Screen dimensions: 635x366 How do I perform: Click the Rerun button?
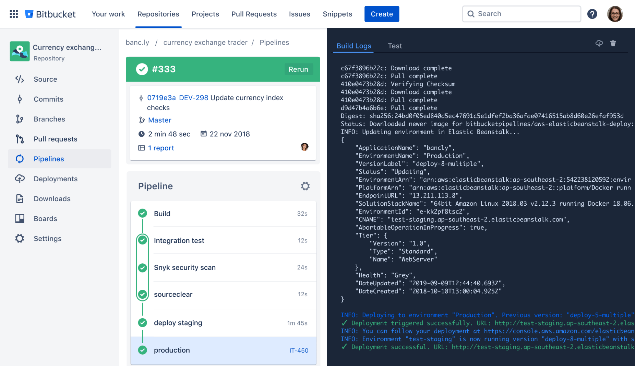(298, 69)
